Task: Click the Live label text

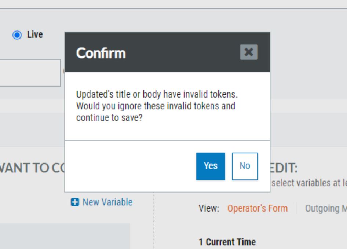Action: 35,34
